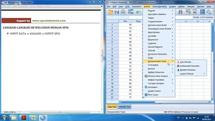Click the One Sample test icon
Viewport: 215px width, 121px height.
pyautogui.click(x=178, y=62)
